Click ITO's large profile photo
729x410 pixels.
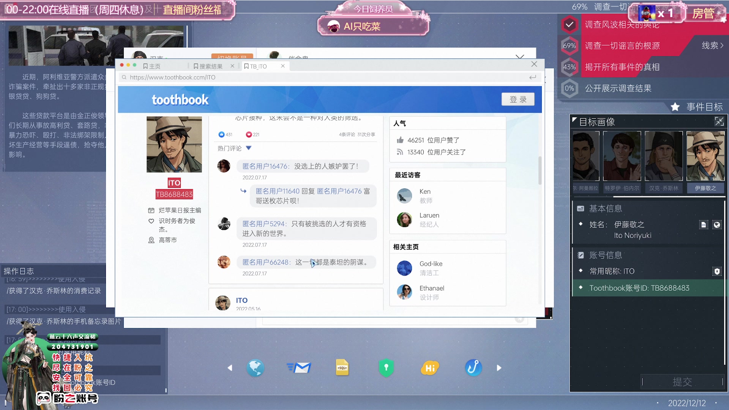[x=174, y=145]
